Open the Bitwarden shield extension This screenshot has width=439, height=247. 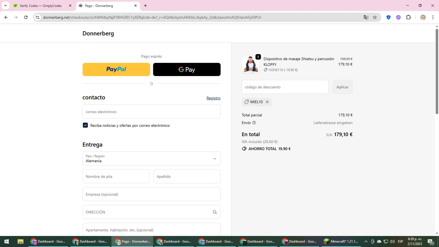pos(388,17)
